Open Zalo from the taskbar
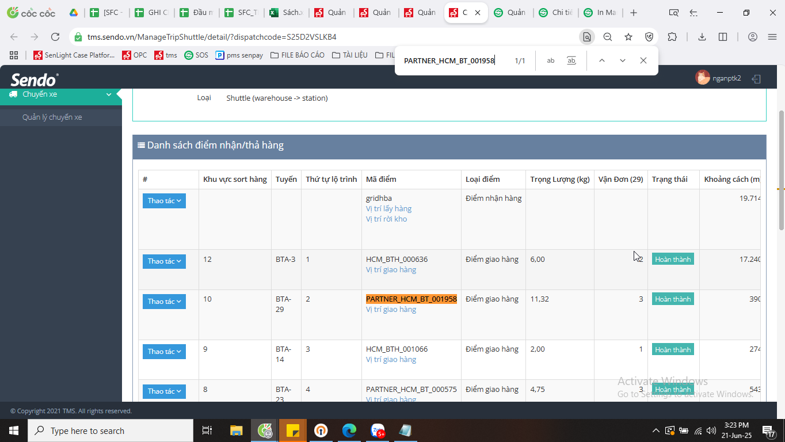The image size is (785, 442). point(378,430)
